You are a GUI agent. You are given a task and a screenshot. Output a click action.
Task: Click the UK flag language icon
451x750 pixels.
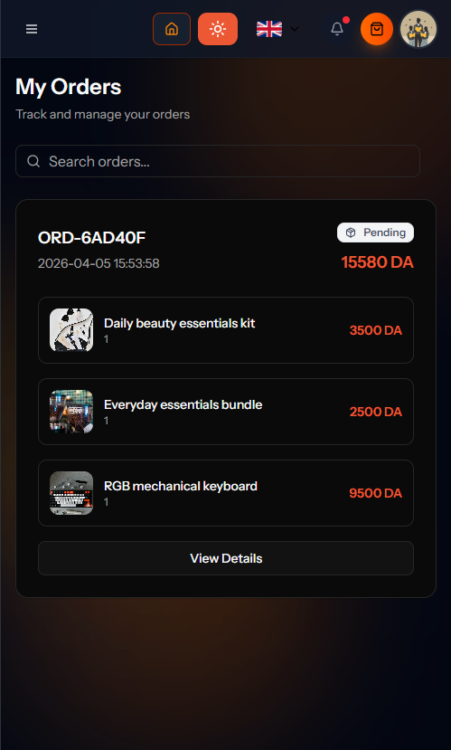pos(269,29)
